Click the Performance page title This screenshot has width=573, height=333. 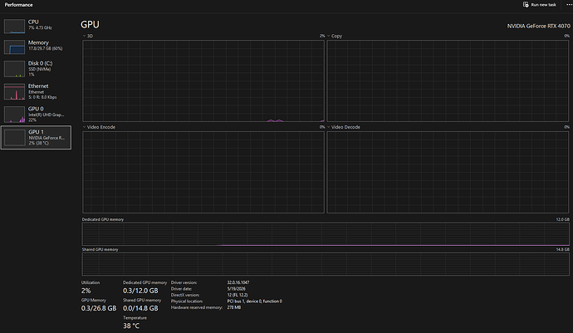click(x=18, y=5)
